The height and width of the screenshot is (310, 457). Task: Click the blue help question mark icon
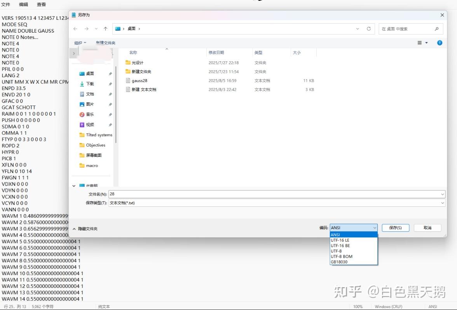440,43
